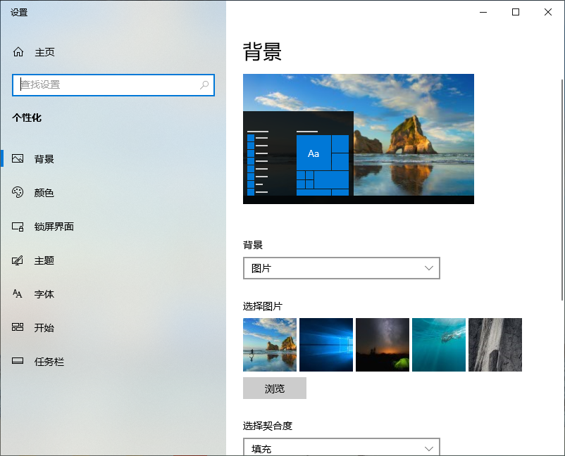Pick the underwater diver wallpaper thumbnail

(438, 344)
